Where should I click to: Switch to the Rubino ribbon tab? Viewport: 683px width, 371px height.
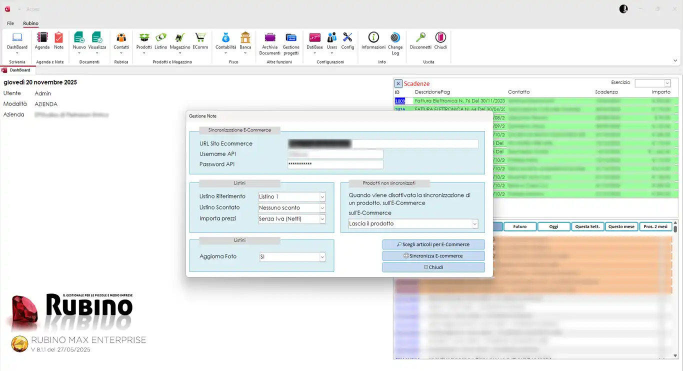coord(30,23)
